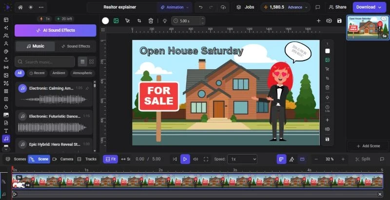Select Electronic: Futuristic Dance track
Screen dimensions: 390x200
coord(54,122)
